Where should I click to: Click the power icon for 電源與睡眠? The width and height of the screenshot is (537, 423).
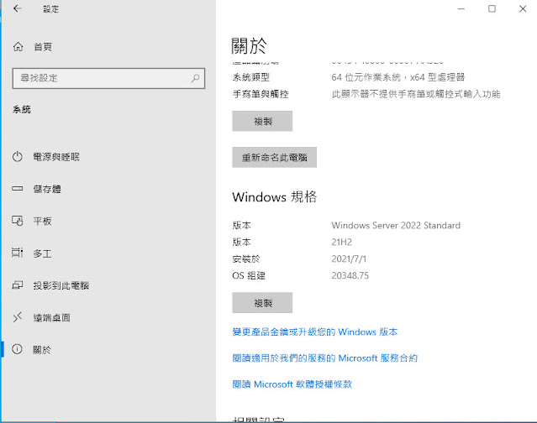pos(18,157)
